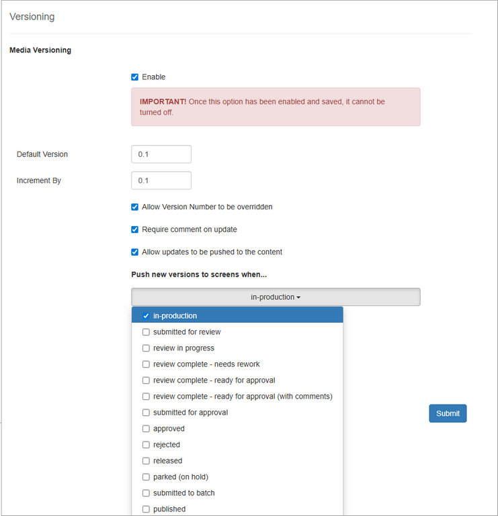Image resolution: width=498 pixels, height=516 pixels.
Task: Select the submitted to batch option
Action: pos(146,493)
